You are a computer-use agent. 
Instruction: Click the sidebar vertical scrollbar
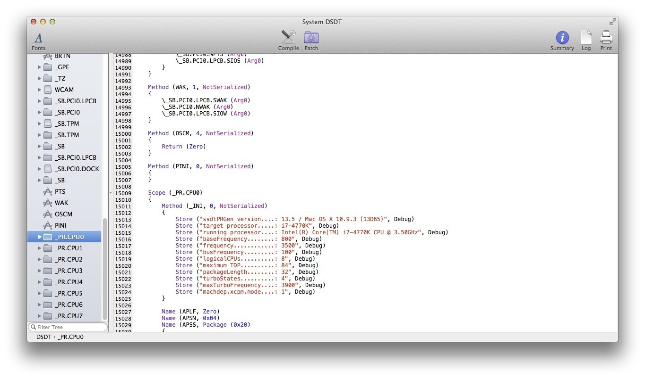[105, 269]
